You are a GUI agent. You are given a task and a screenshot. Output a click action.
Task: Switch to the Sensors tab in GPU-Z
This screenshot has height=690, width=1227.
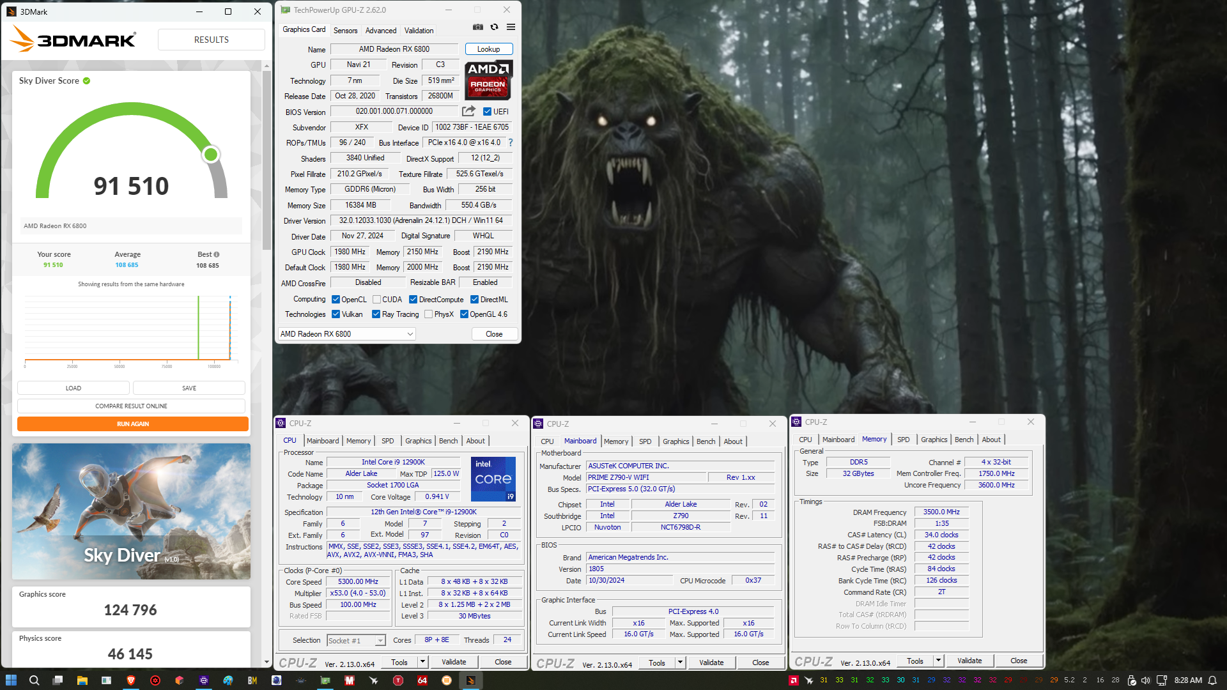pyautogui.click(x=346, y=31)
